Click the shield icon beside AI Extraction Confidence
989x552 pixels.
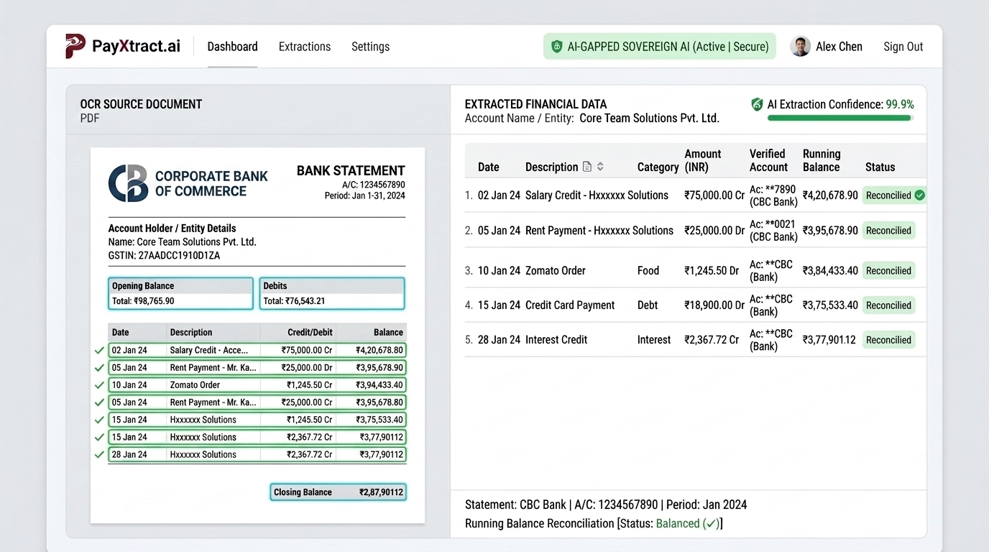click(x=757, y=105)
